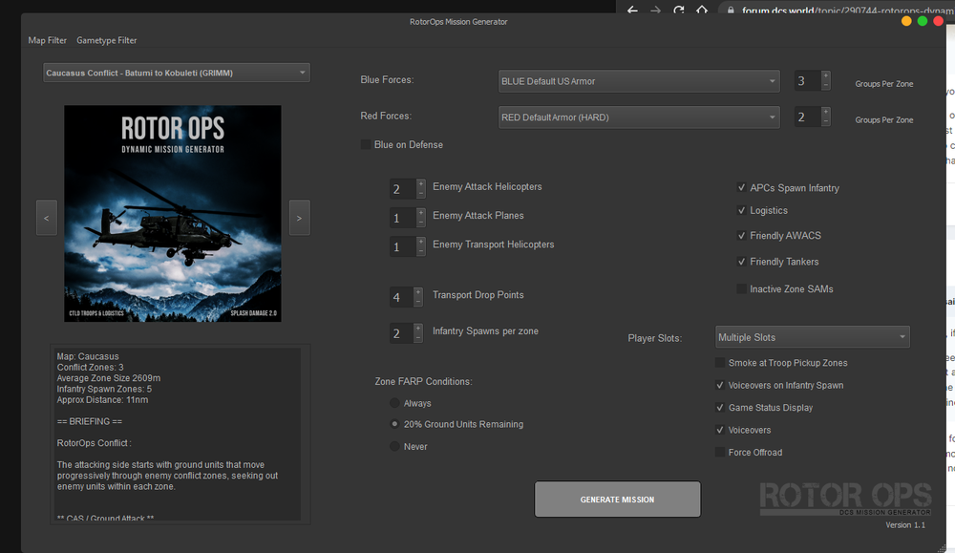Click the browser address bar URL
Viewport: 955px width, 553px height.
[x=847, y=11]
